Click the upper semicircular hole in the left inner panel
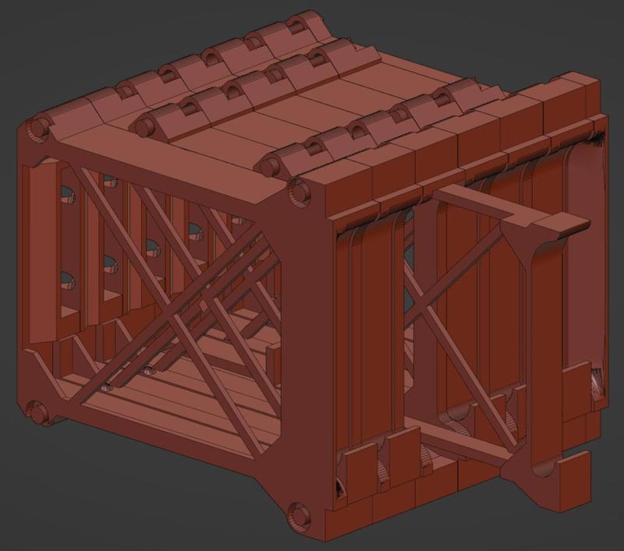The height and width of the screenshot is (551, 624). (x=67, y=194)
